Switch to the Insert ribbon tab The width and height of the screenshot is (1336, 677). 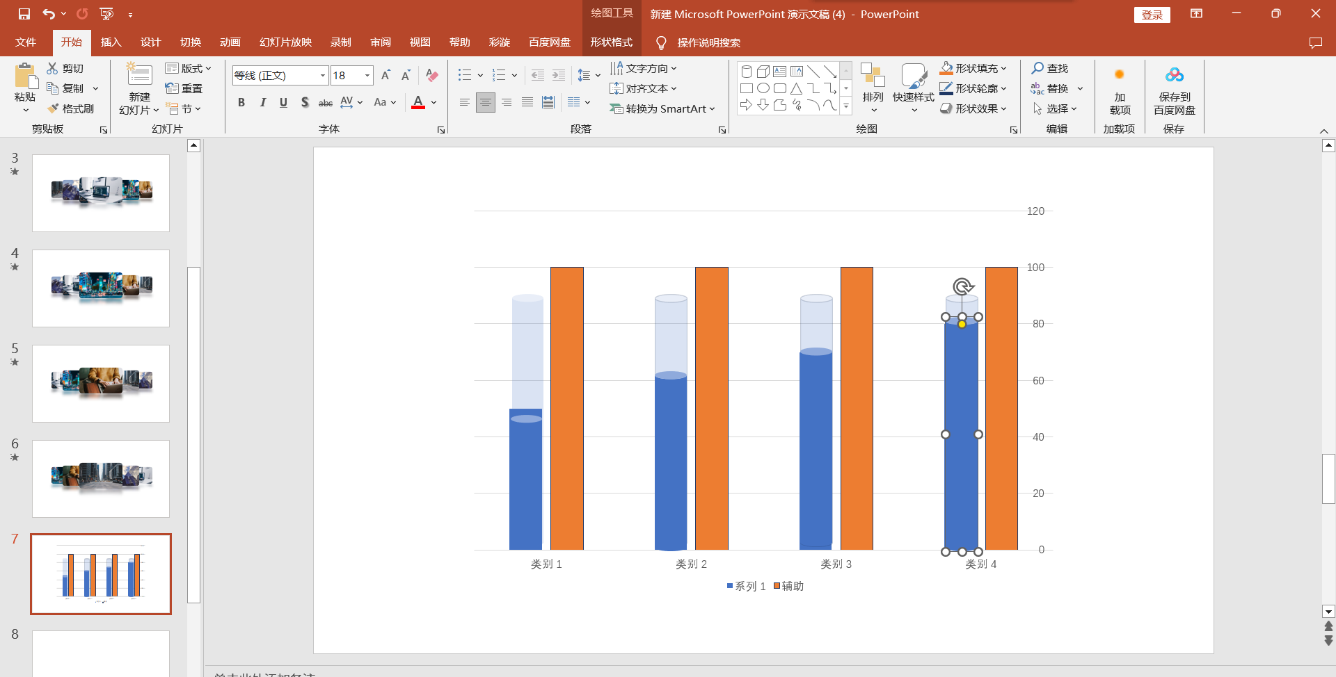(111, 42)
